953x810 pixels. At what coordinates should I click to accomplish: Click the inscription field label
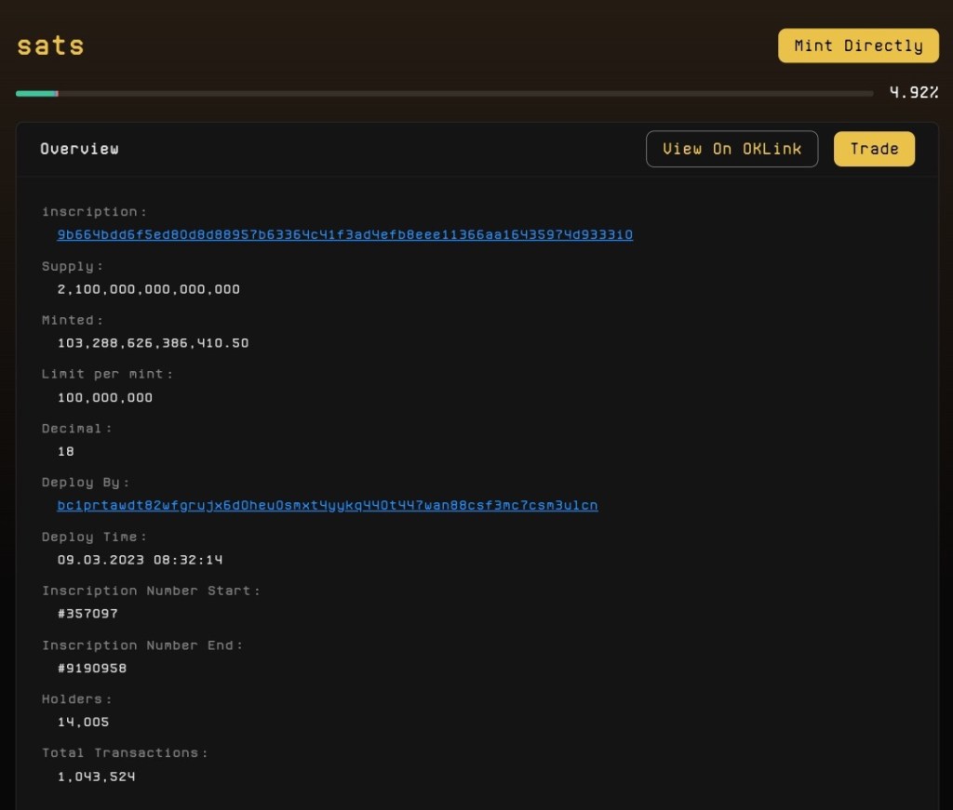pyautogui.click(x=94, y=212)
